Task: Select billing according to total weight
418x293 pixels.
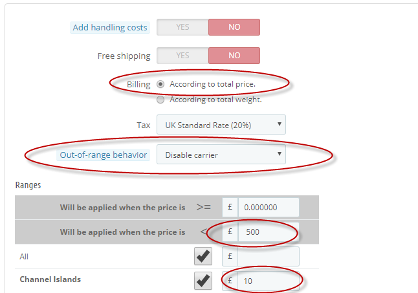Action: 160,100
